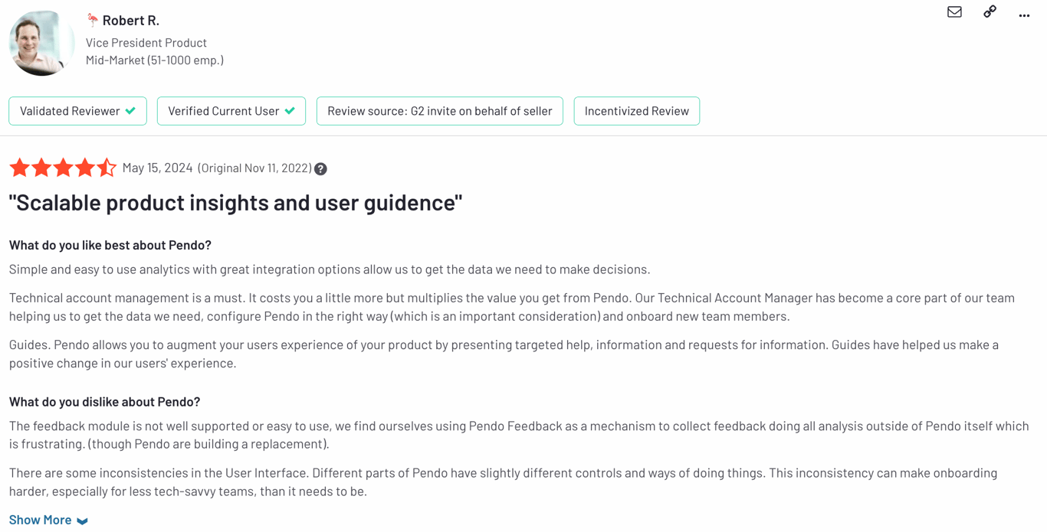Click the envelope message icon
This screenshot has width=1047, height=532.
point(954,12)
